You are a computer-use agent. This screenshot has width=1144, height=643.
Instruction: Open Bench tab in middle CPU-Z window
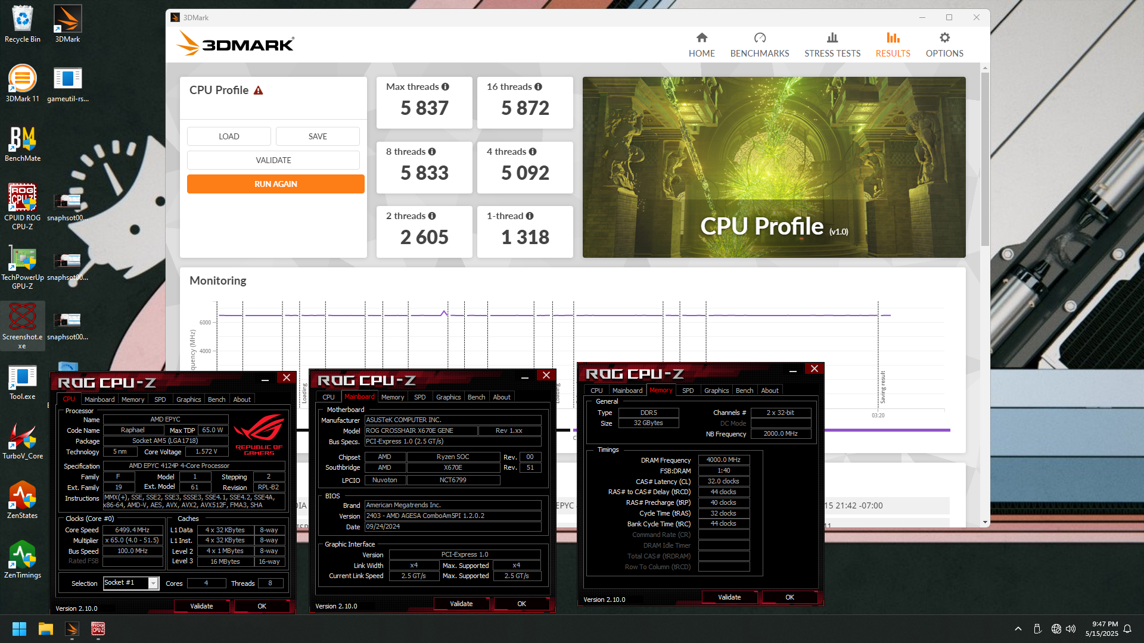click(477, 397)
